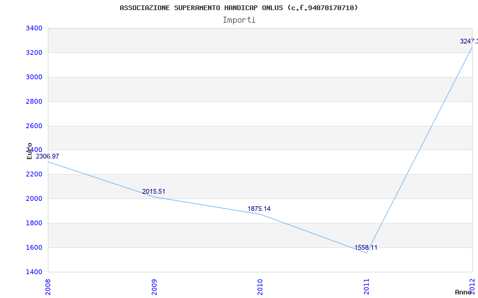
Task: Click the 3000 y-axis value
Action: click(34, 77)
